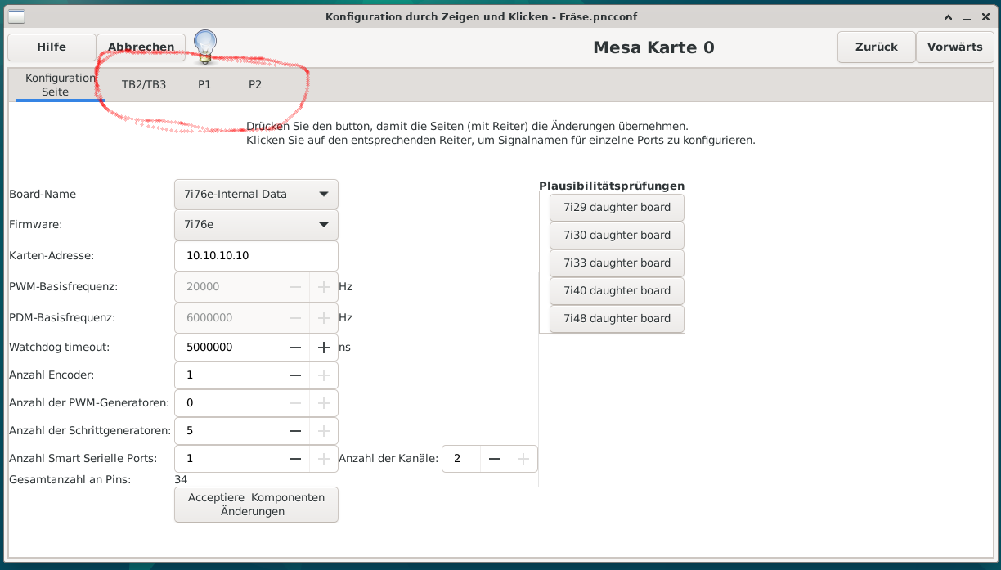1001x570 pixels.
Task: Decrease Schrittgeneratoren count with minus button
Action: 295,431
